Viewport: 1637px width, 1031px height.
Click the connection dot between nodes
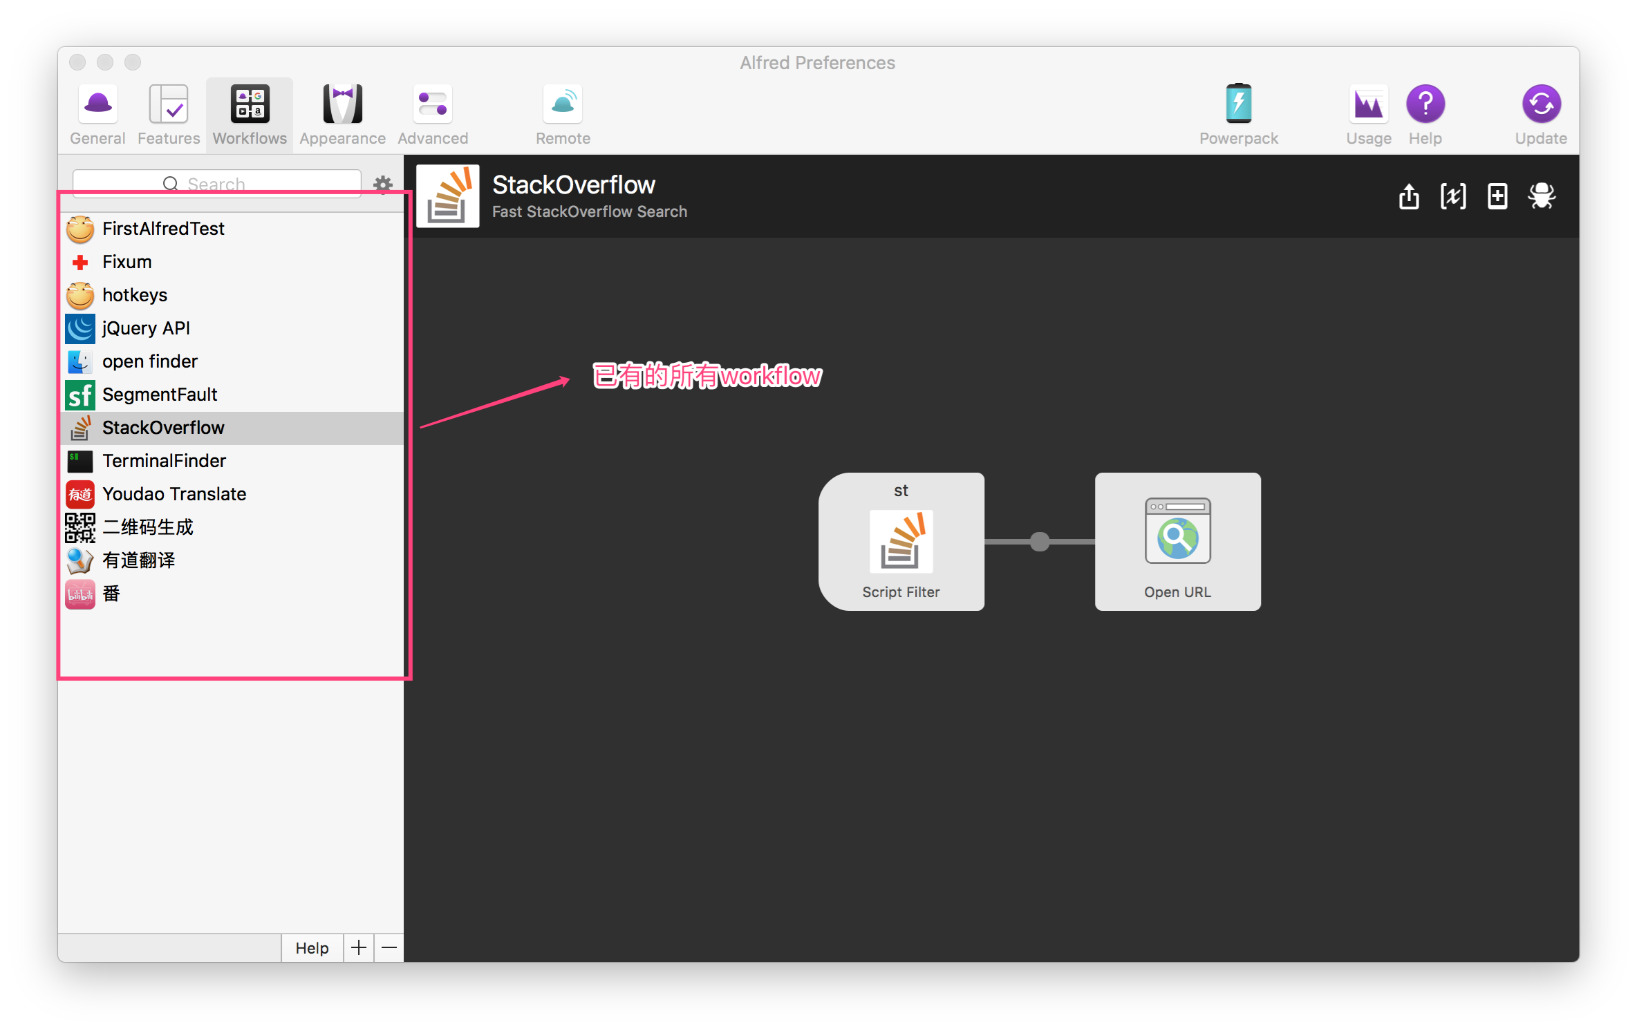point(1040,542)
